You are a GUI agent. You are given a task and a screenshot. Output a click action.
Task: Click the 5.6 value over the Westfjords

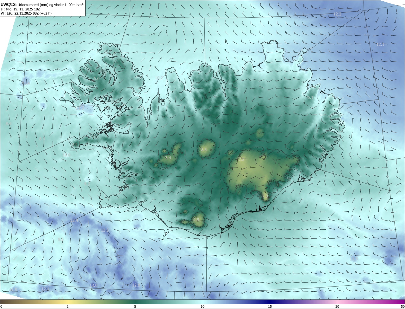97,78
